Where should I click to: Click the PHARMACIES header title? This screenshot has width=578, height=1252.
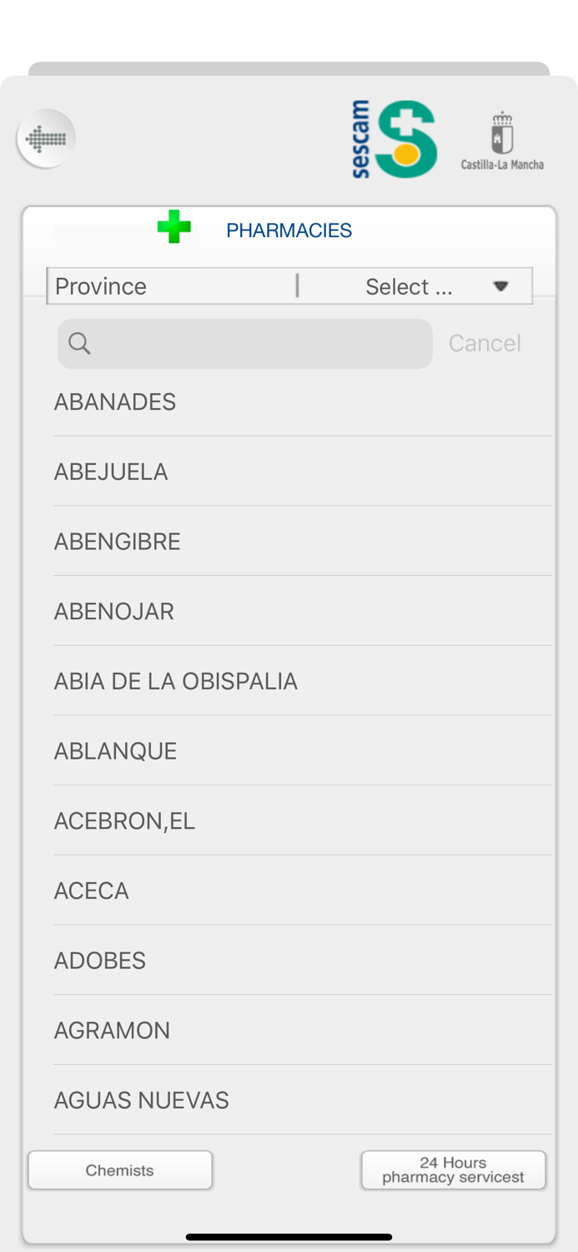[x=289, y=230]
